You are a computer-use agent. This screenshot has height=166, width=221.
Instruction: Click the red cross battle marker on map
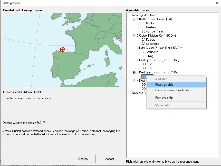click(63, 49)
